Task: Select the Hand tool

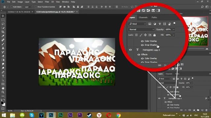Action: click(3, 88)
